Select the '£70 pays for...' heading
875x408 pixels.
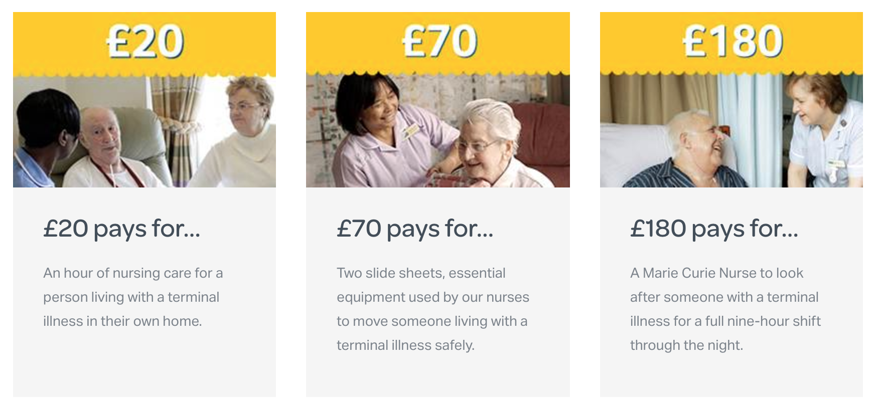[415, 229]
